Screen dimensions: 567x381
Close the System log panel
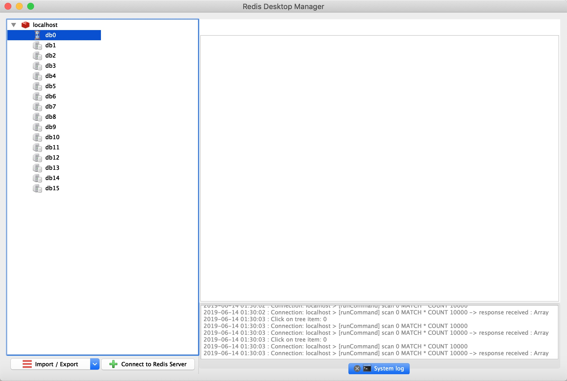pos(357,368)
